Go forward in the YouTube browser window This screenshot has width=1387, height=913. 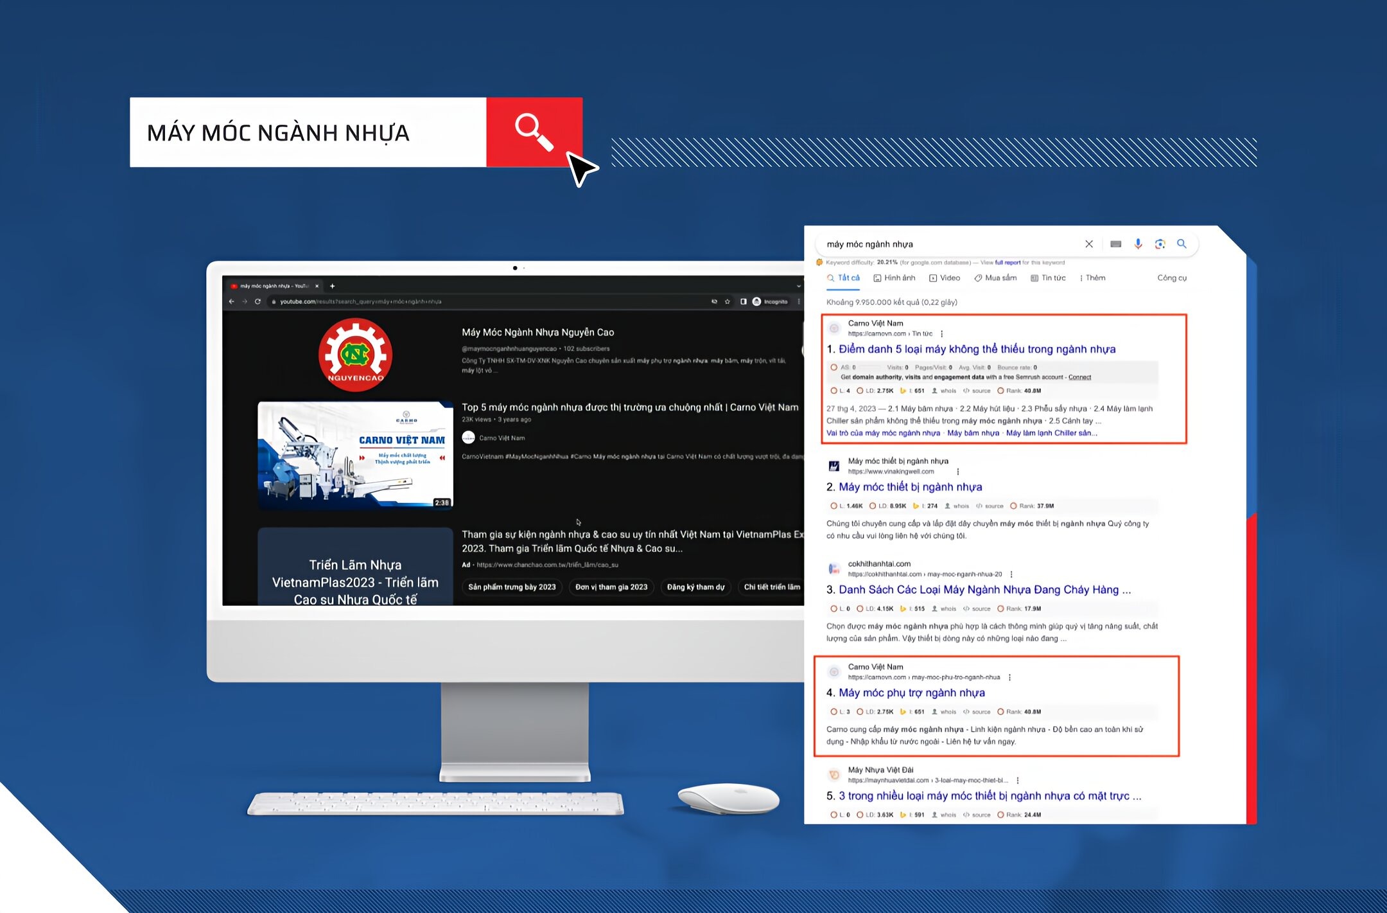tap(244, 301)
